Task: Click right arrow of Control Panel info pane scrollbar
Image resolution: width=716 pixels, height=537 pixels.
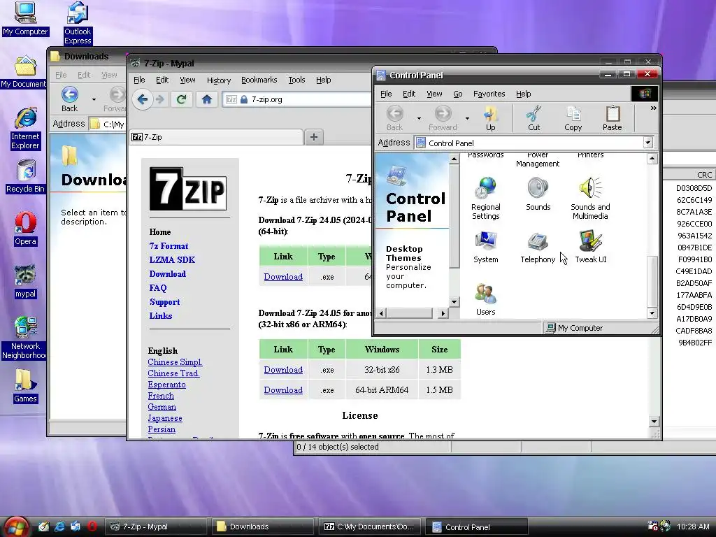Action: (443, 313)
